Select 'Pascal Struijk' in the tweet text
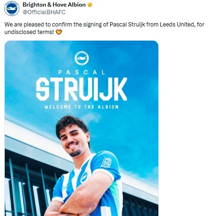208x216 pixels. pyautogui.click(x=127, y=25)
